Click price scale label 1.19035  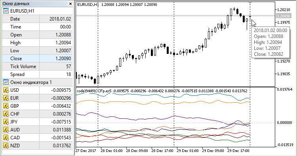pos(284,74)
